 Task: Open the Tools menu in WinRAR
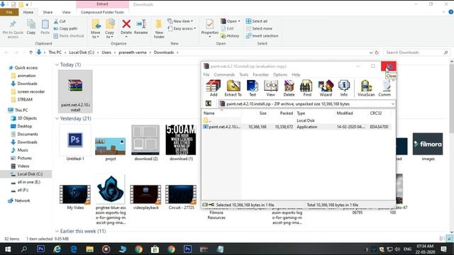[243, 74]
